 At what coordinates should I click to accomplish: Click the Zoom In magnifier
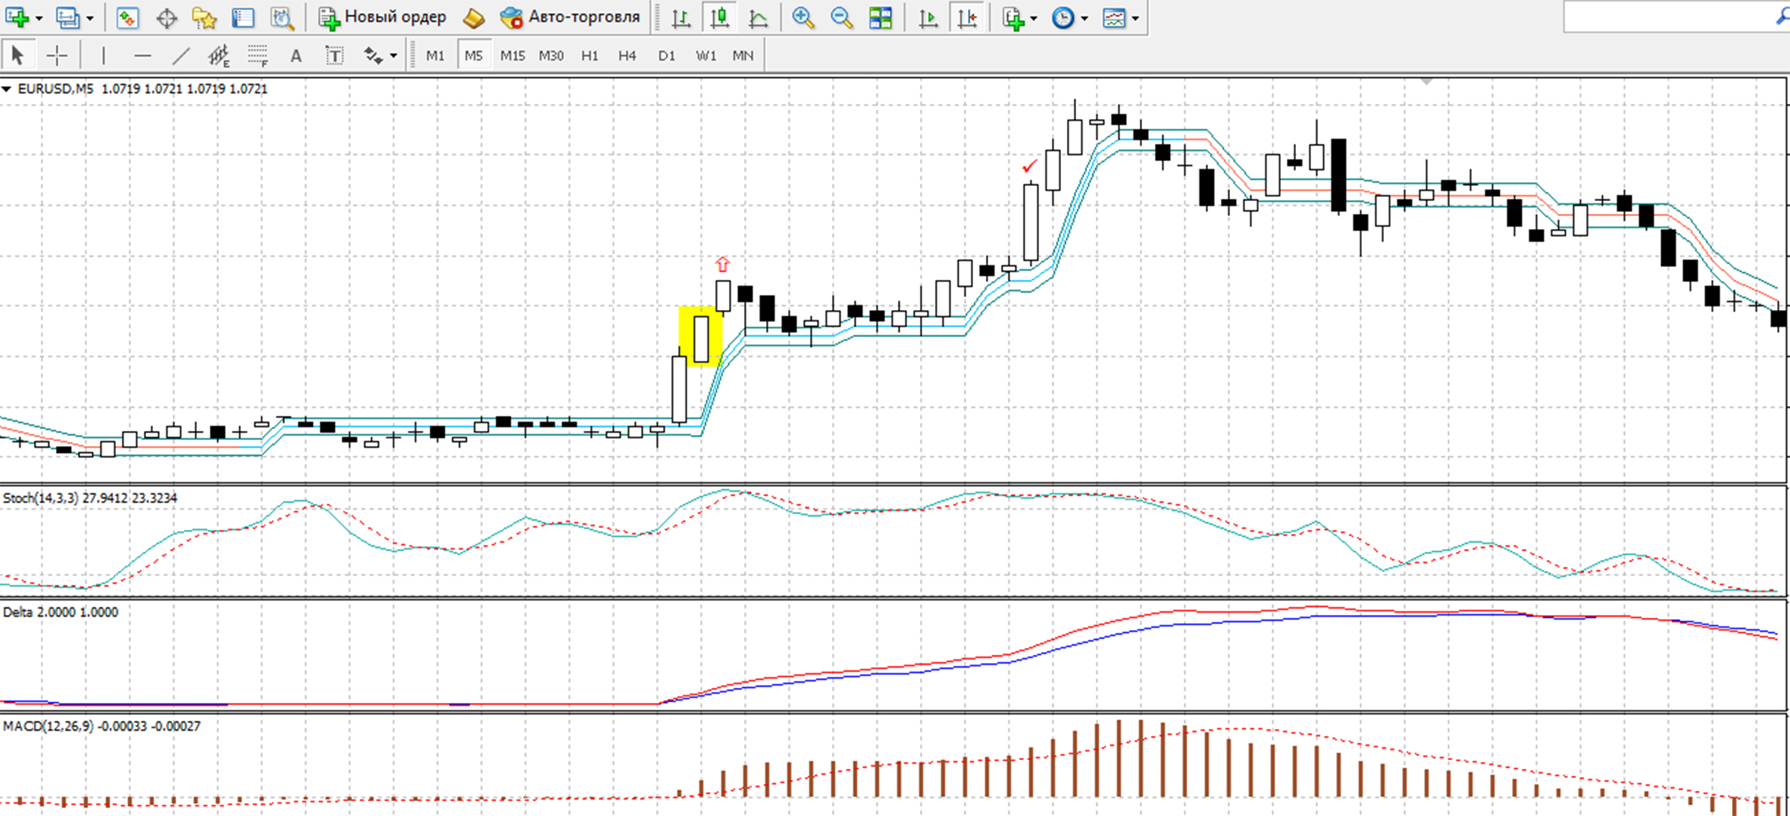[803, 18]
